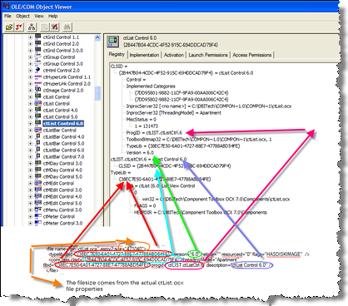The width and height of the screenshot is (348, 306).
Task: Click the 'Implemented Categories' registry entry
Action: tap(151, 86)
